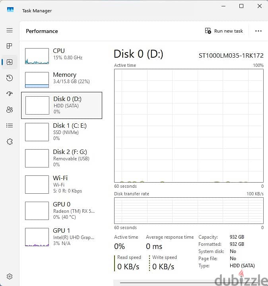The height and width of the screenshot is (286, 268).
Task: Click Run new task button
Action: click(x=224, y=31)
